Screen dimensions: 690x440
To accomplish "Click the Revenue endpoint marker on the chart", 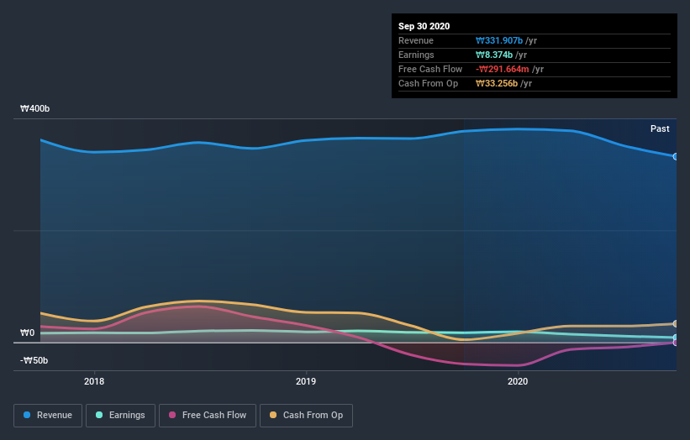I will click(676, 156).
